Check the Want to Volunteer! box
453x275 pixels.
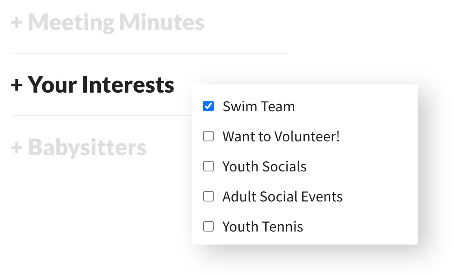[208, 136]
